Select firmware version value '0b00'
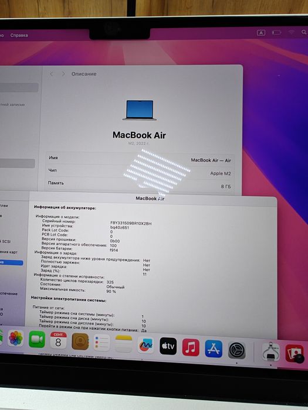The height and width of the screenshot is (410, 308). [x=115, y=241]
